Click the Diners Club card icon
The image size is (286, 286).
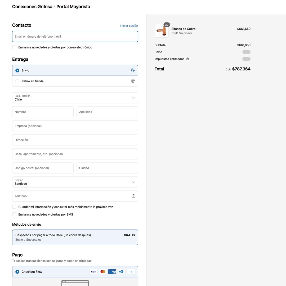pos(121,272)
